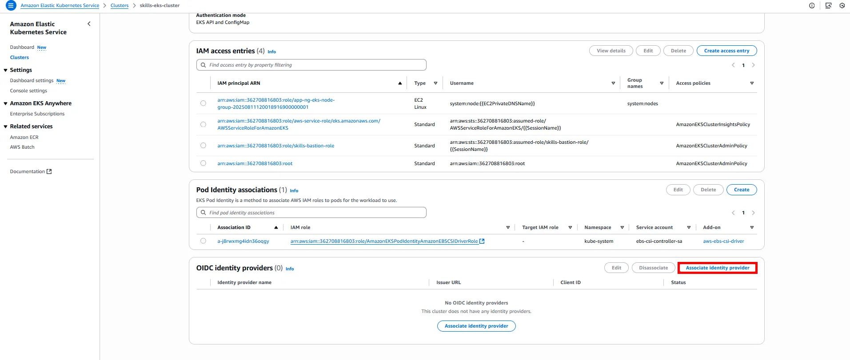Go to next page of IAM access entries
The image size is (850, 360).
click(753, 65)
